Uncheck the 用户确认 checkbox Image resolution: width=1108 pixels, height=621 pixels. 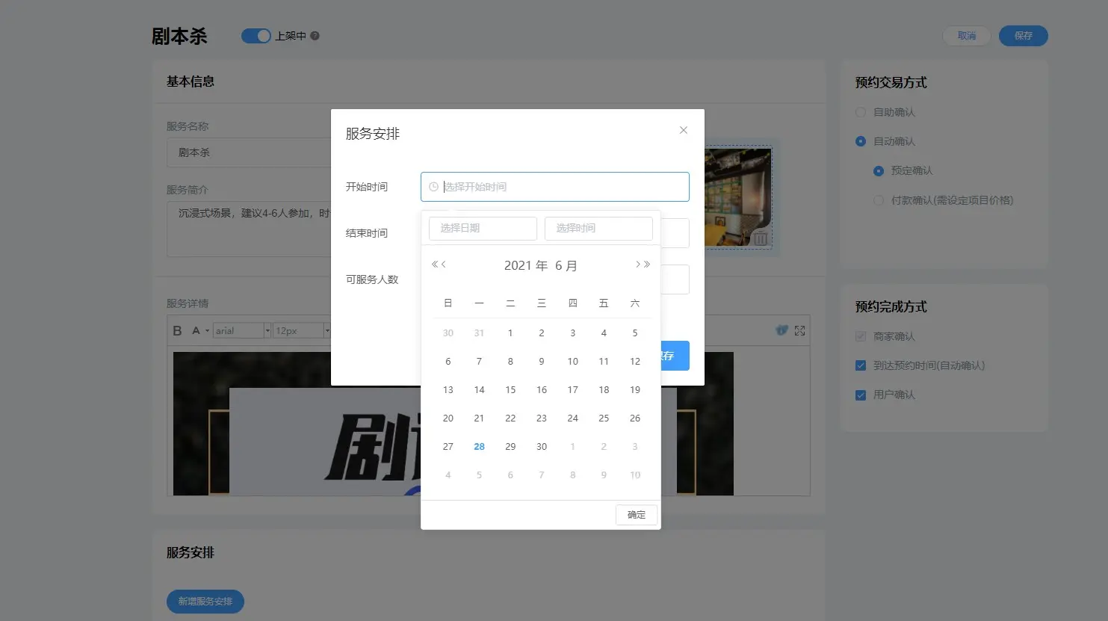[x=861, y=395]
